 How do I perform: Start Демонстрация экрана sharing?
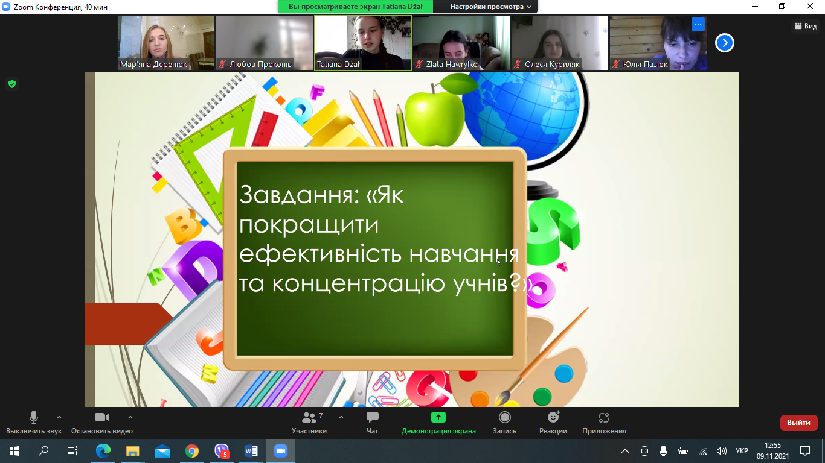(438, 423)
